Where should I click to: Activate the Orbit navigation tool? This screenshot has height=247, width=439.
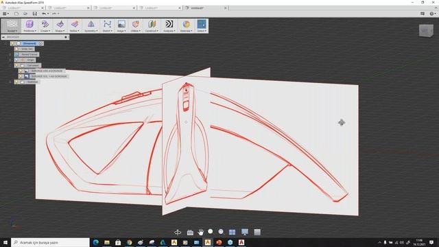[x=178, y=232]
